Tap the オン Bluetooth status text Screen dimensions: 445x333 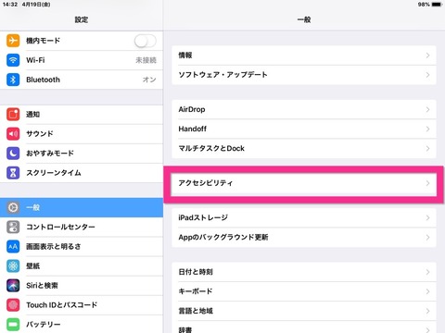pyautogui.click(x=149, y=80)
